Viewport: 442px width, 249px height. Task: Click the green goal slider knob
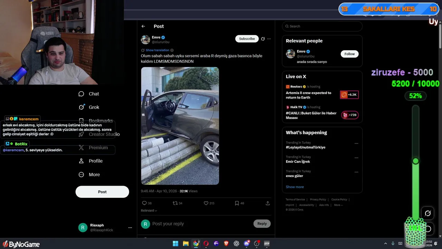click(416, 161)
